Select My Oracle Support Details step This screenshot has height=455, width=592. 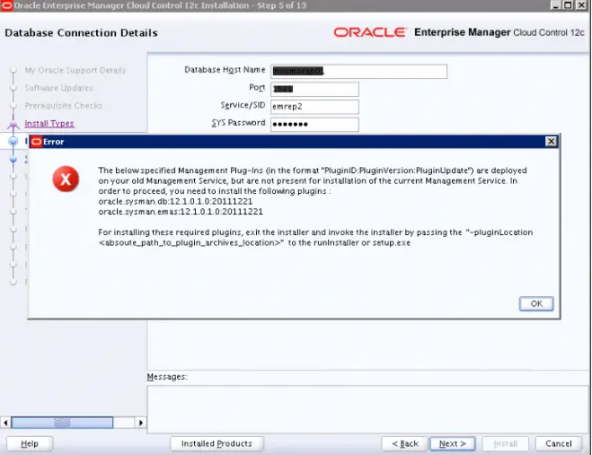click(x=75, y=70)
